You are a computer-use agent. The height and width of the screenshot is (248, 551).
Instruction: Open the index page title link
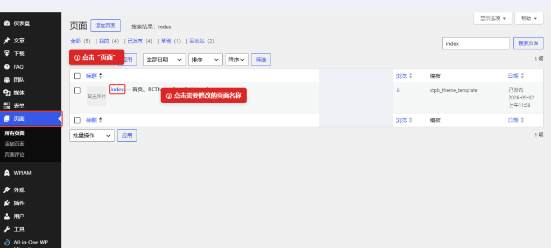pyautogui.click(x=117, y=90)
